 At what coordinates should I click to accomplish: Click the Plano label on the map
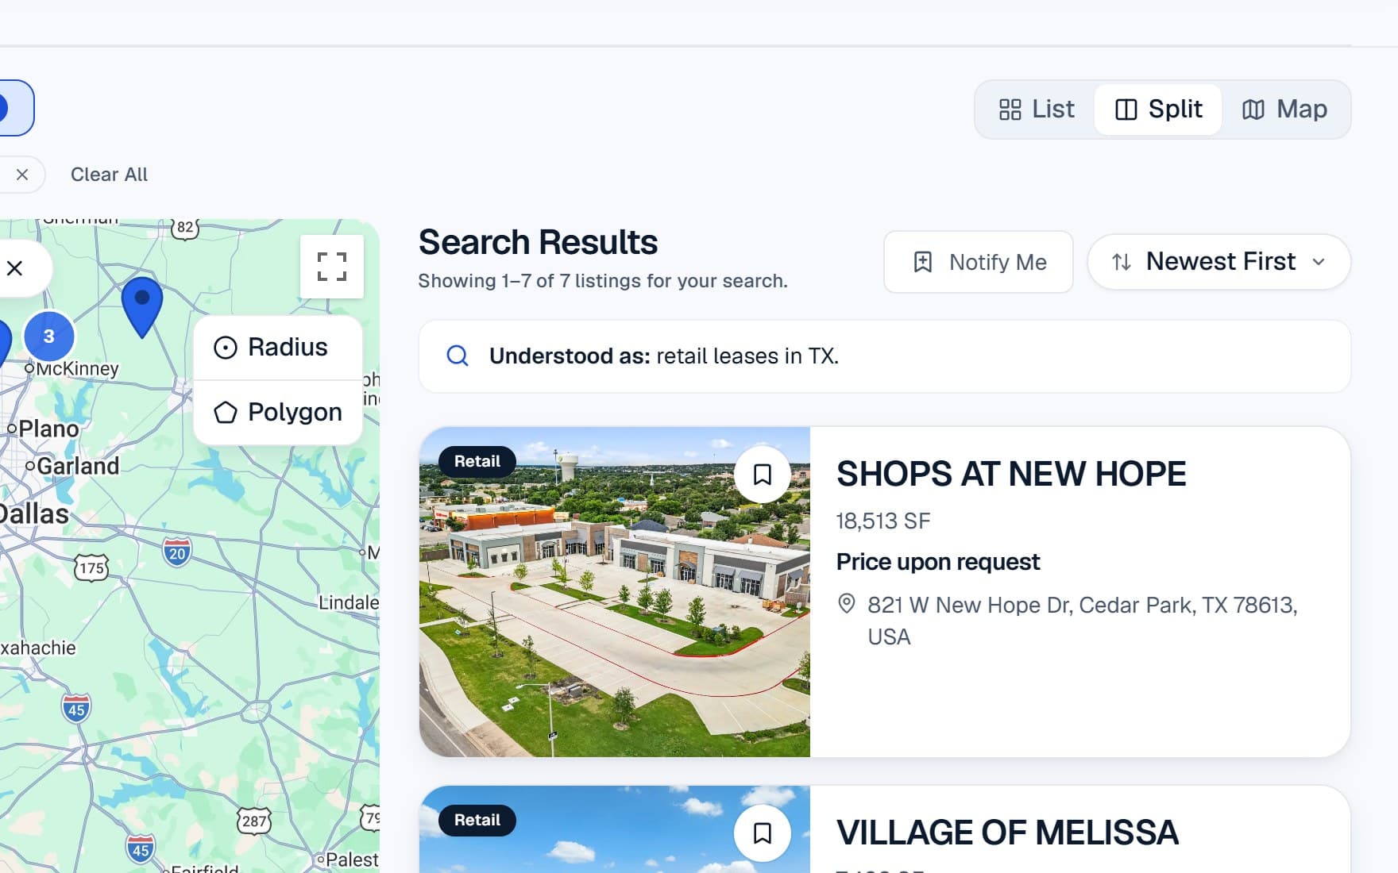48,429
